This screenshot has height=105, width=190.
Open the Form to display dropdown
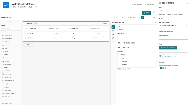coord(173,38)
